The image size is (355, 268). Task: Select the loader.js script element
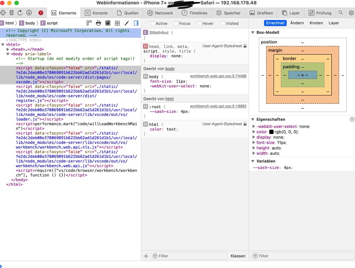pos(70,112)
